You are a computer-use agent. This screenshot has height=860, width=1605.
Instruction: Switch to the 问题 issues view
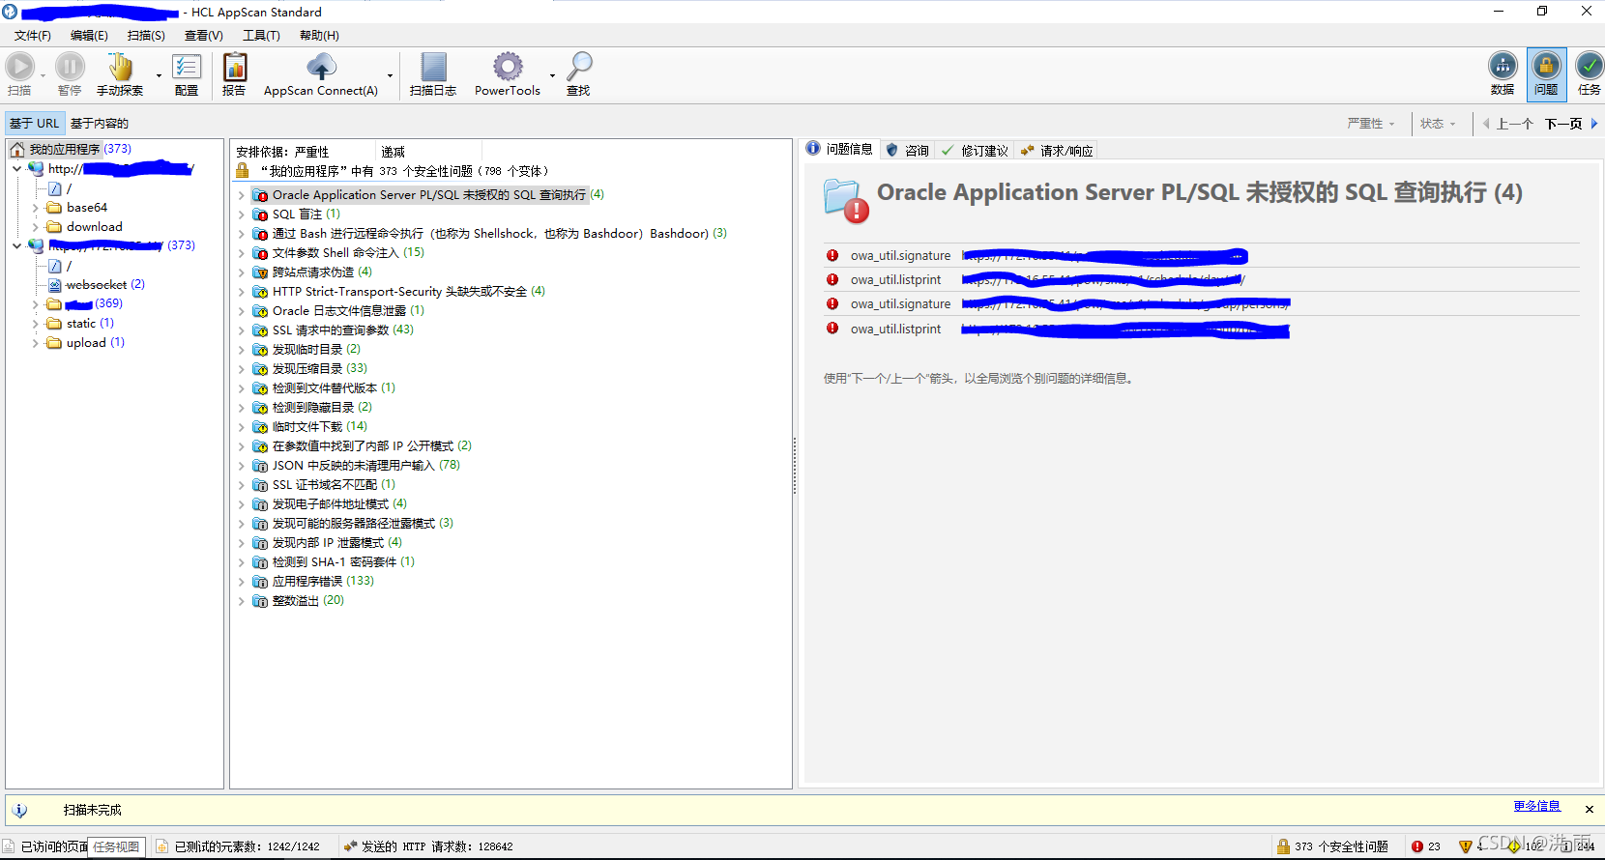[x=1546, y=66]
